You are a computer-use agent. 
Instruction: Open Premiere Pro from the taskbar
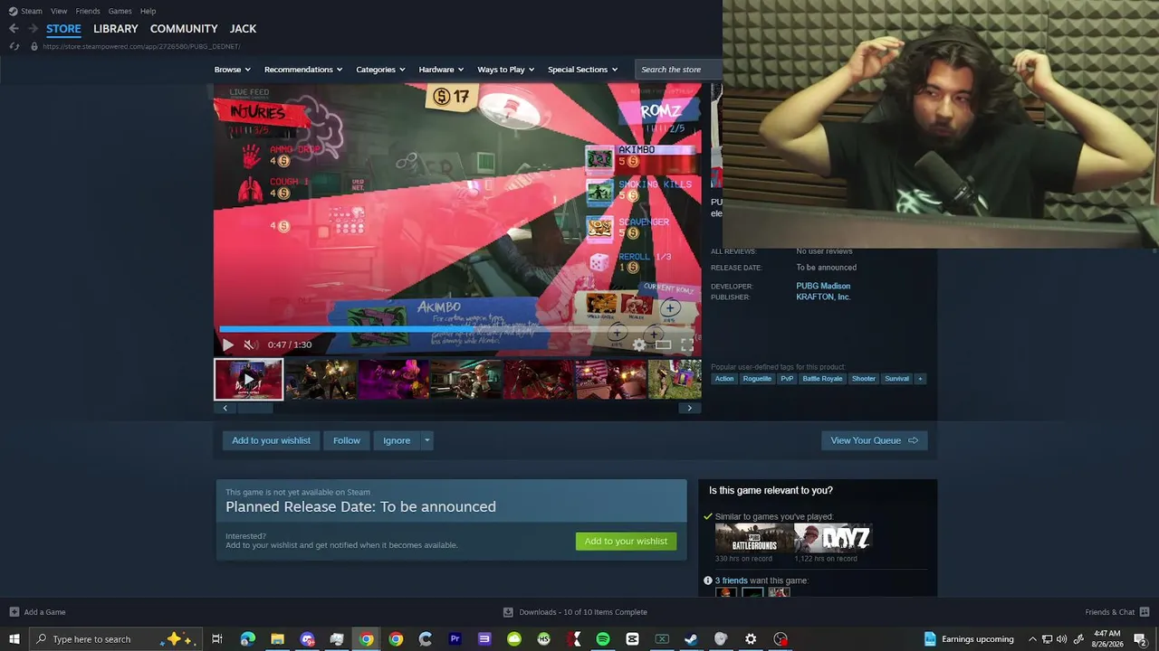(x=455, y=639)
